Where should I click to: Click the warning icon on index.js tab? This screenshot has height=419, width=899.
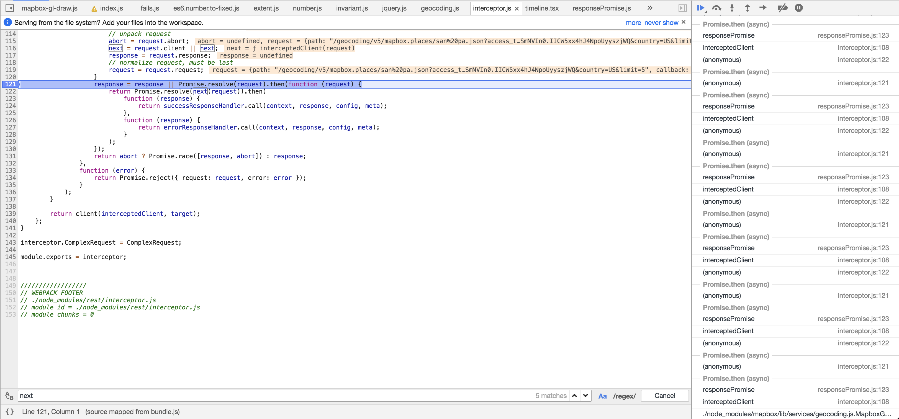point(94,8)
